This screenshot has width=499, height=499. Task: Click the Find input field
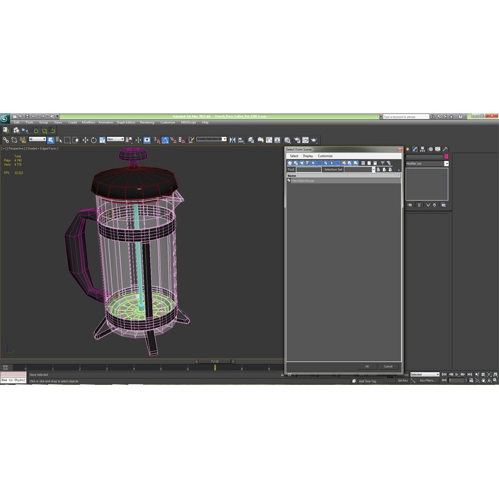click(x=309, y=170)
